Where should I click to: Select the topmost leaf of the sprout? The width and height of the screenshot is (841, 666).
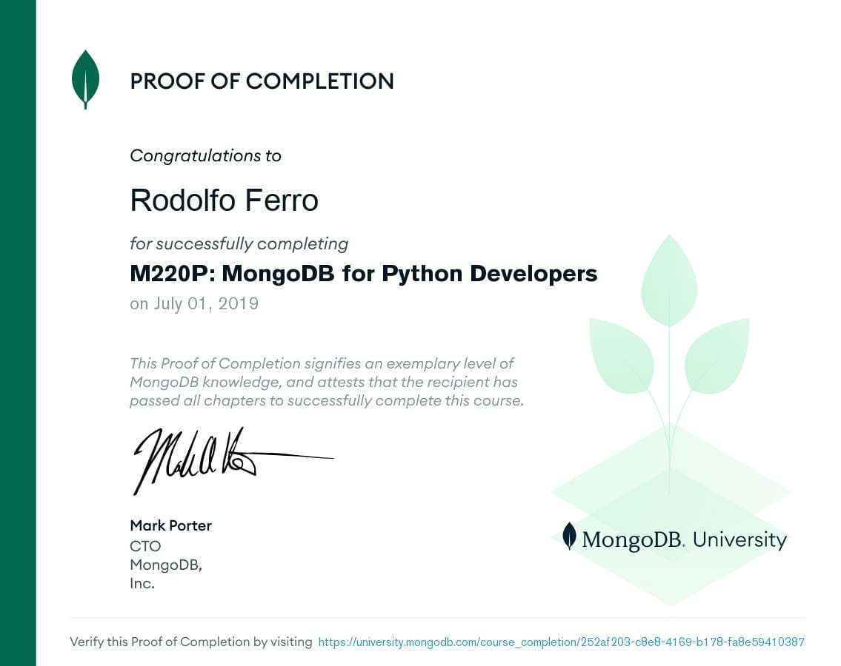coord(668,274)
